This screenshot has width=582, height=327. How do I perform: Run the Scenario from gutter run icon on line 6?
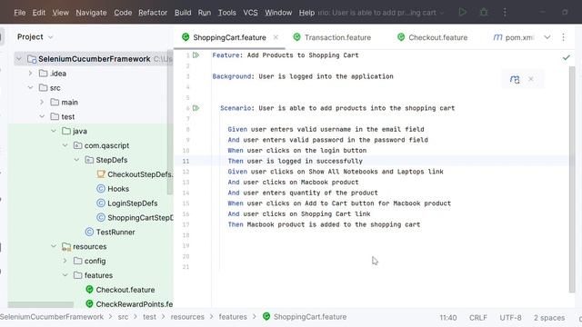196,108
